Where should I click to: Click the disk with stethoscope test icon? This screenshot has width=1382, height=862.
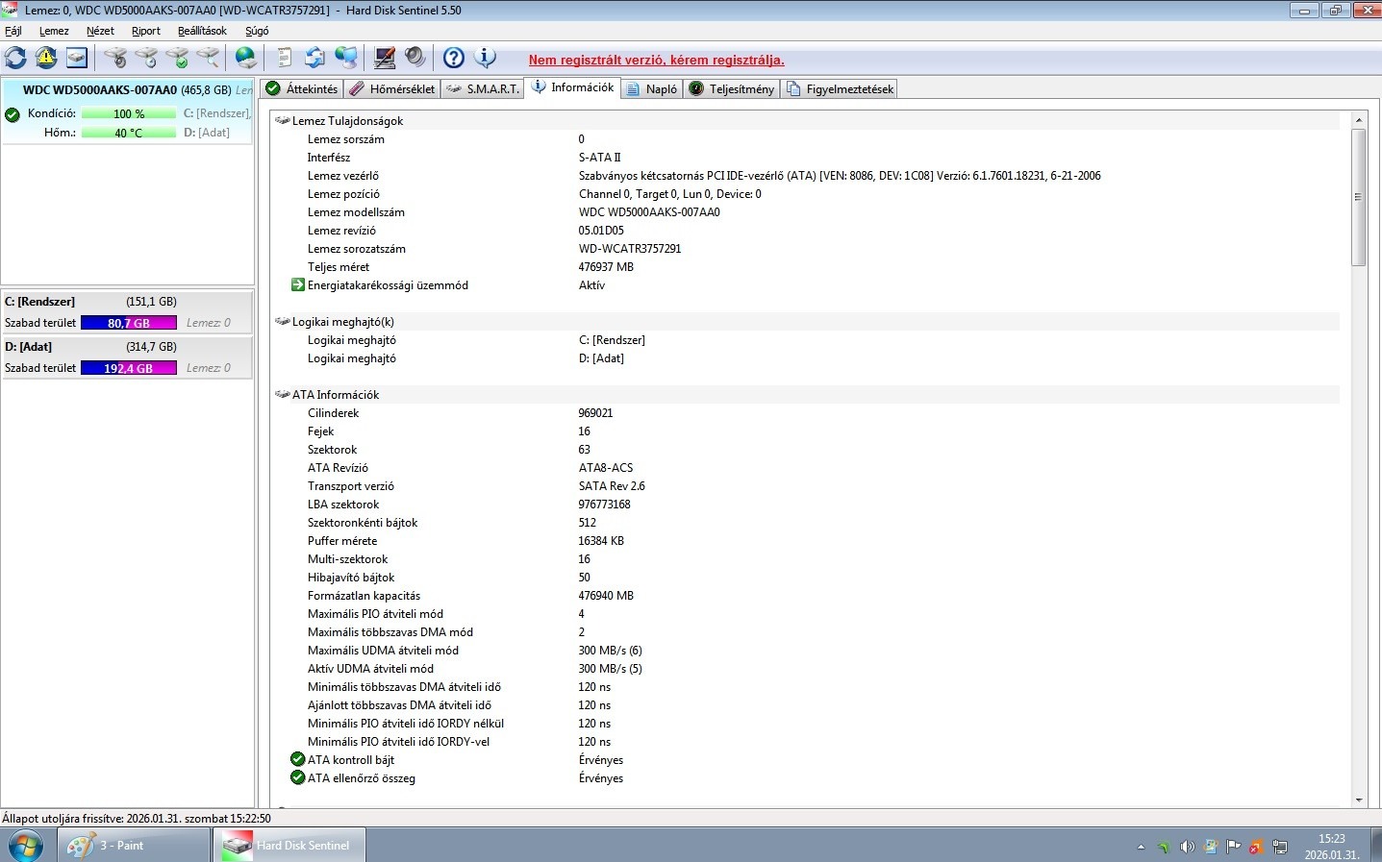click(x=115, y=58)
